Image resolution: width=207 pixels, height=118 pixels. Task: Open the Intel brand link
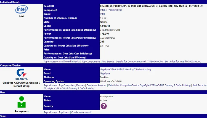click(102, 14)
